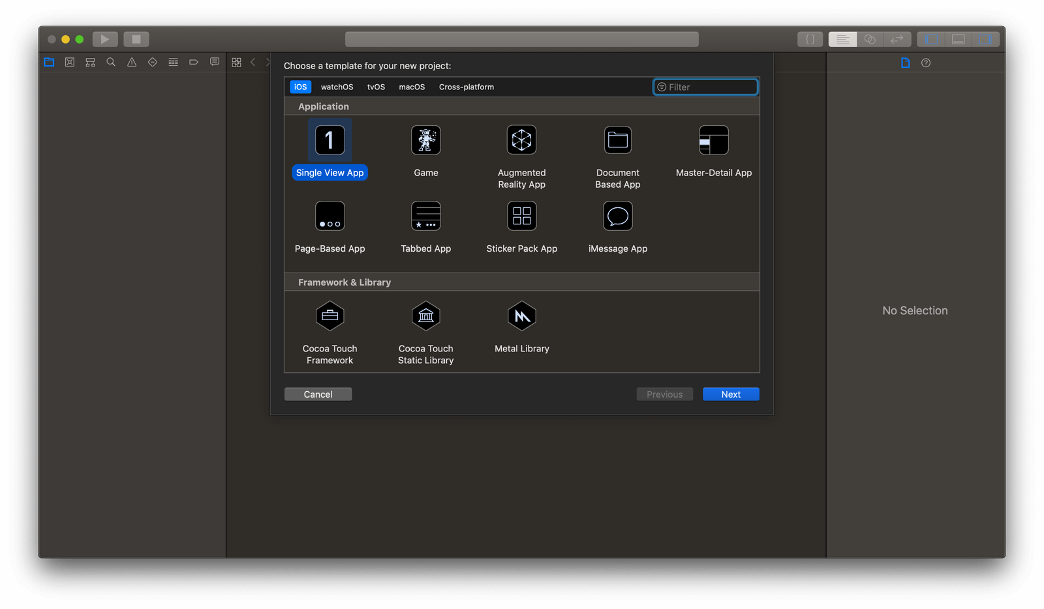Image resolution: width=1044 pixels, height=609 pixels.
Task: Select the Cross-platform tab
Action: point(466,87)
